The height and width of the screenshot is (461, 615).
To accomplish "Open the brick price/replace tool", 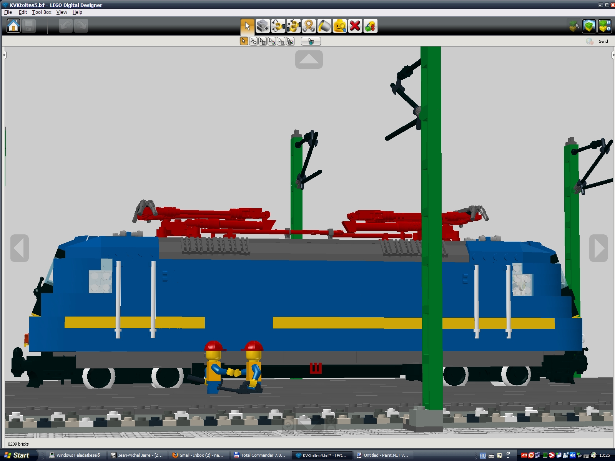I will (x=370, y=26).
